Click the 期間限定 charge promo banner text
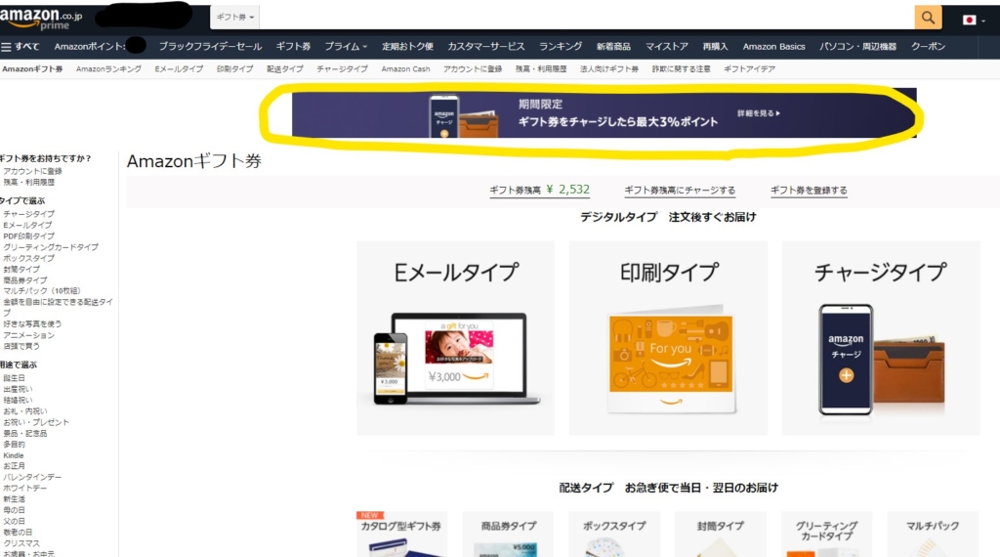The width and height of the screenshot is (1000, 557). click(x=618, y=113)
